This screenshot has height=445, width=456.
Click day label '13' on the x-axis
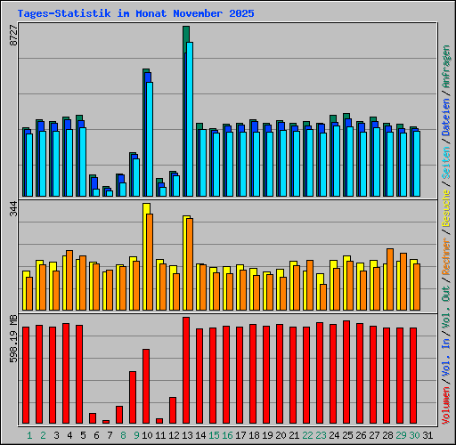pos(187,435)
